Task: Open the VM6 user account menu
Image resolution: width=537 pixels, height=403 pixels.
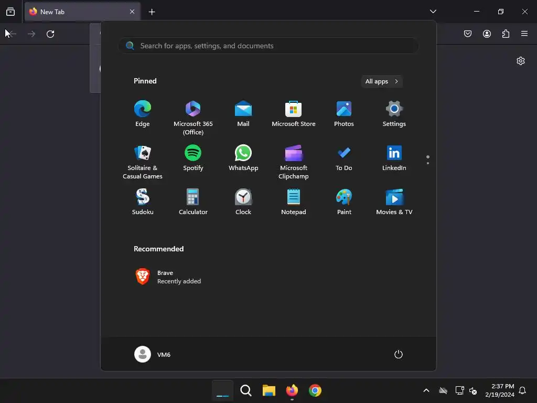Action: coord(153,354)
